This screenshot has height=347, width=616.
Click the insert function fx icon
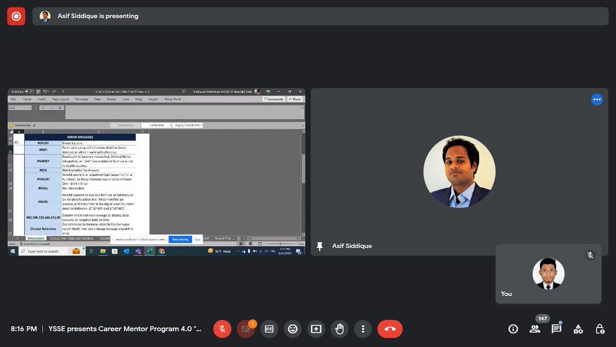(x=60, y=108)
